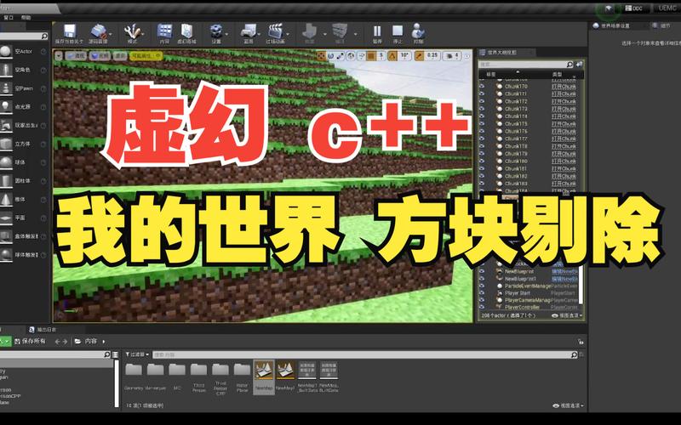681x425 pixels.
Task: Open Chunk171 class link in outliner
Action: pos(564,94)
